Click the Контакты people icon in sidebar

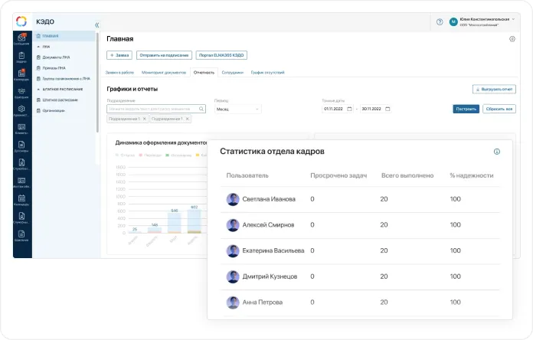pos(21,92)
